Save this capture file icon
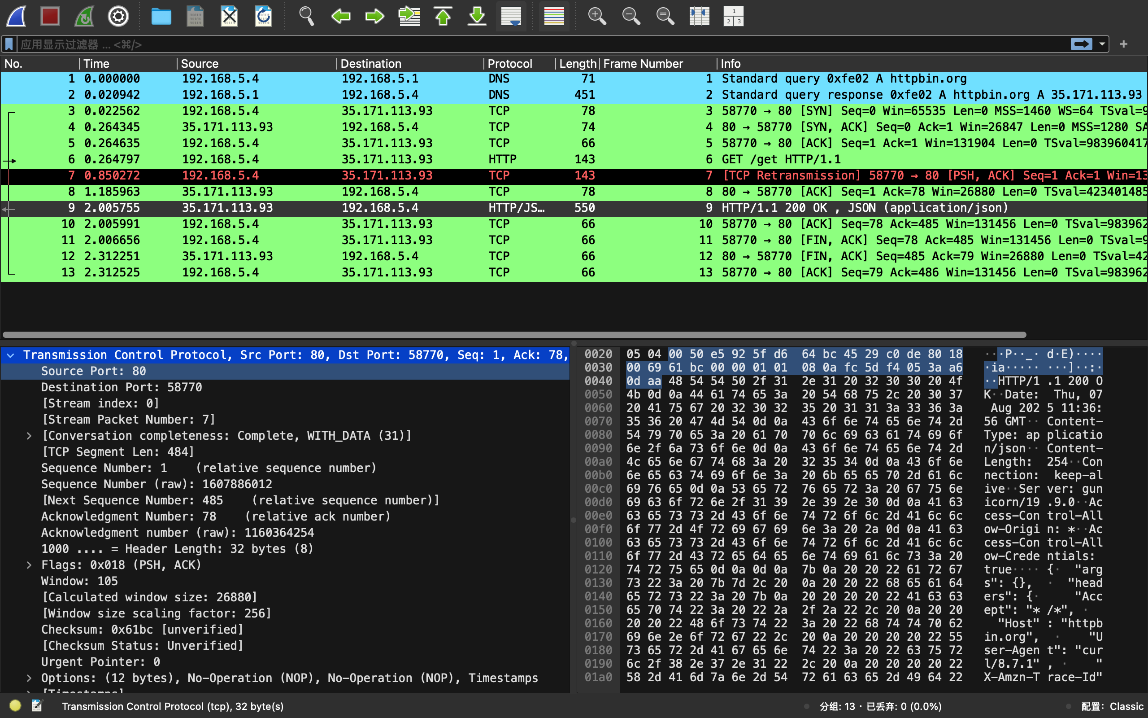This screenshot has height=718, width=1148. point(195,16)
